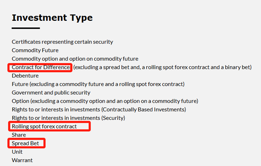Click the highlighted Spread Bet item
261x166 pixels.
click(25, 143)
